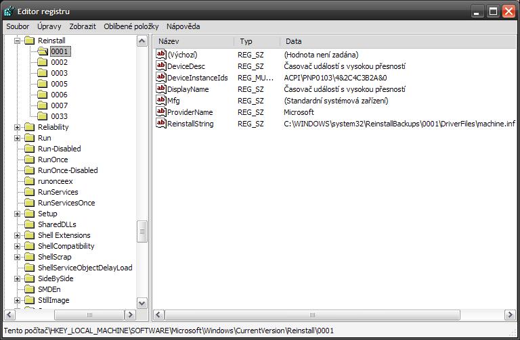Click the folder icon of key 0005
The height and width of the screenshot is (340, 520).
tap(42, 84)
